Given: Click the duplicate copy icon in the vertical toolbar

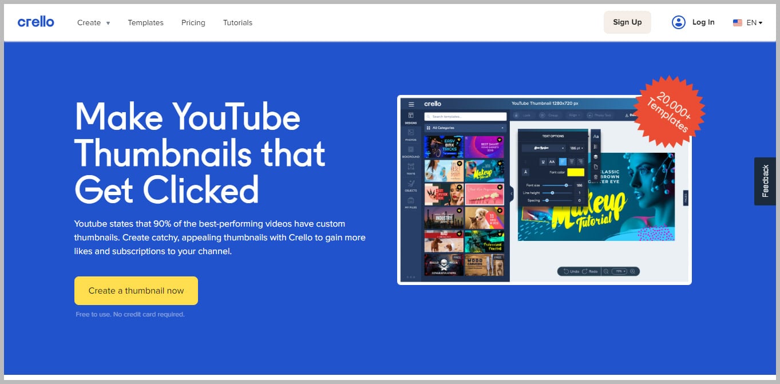Looking at the screenshot, I should tap(596, 167).
